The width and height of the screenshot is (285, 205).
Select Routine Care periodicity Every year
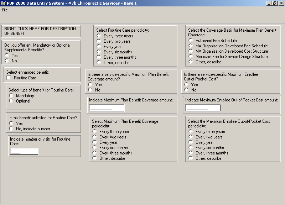click(x=99, y=47)
